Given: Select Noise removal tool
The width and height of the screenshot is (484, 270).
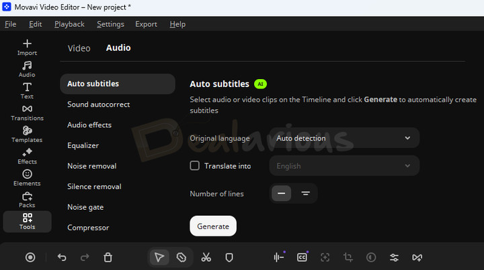Looking at the screenshot, I should pyautogui.click(x=92, y=166).
